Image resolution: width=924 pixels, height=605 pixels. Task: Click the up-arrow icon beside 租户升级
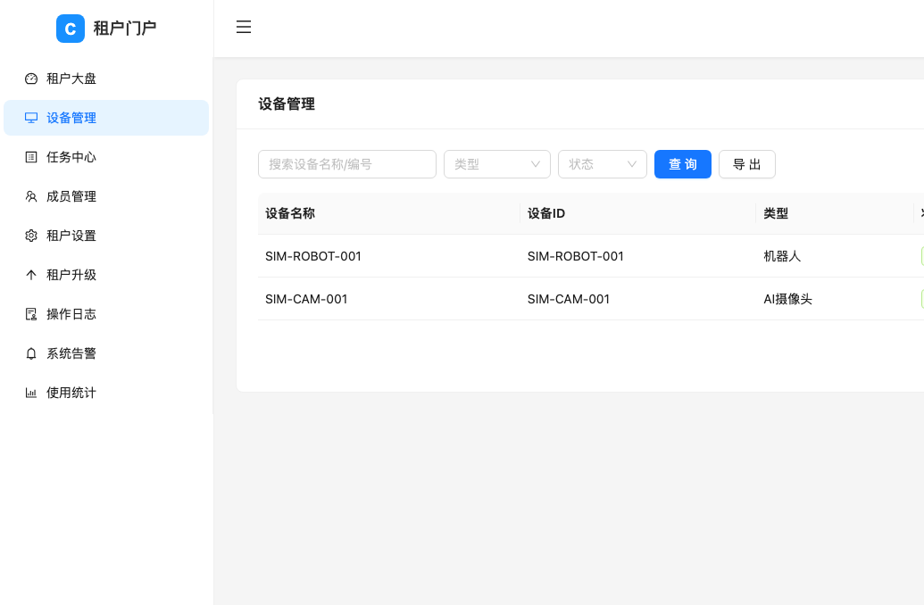pos(31,275)
